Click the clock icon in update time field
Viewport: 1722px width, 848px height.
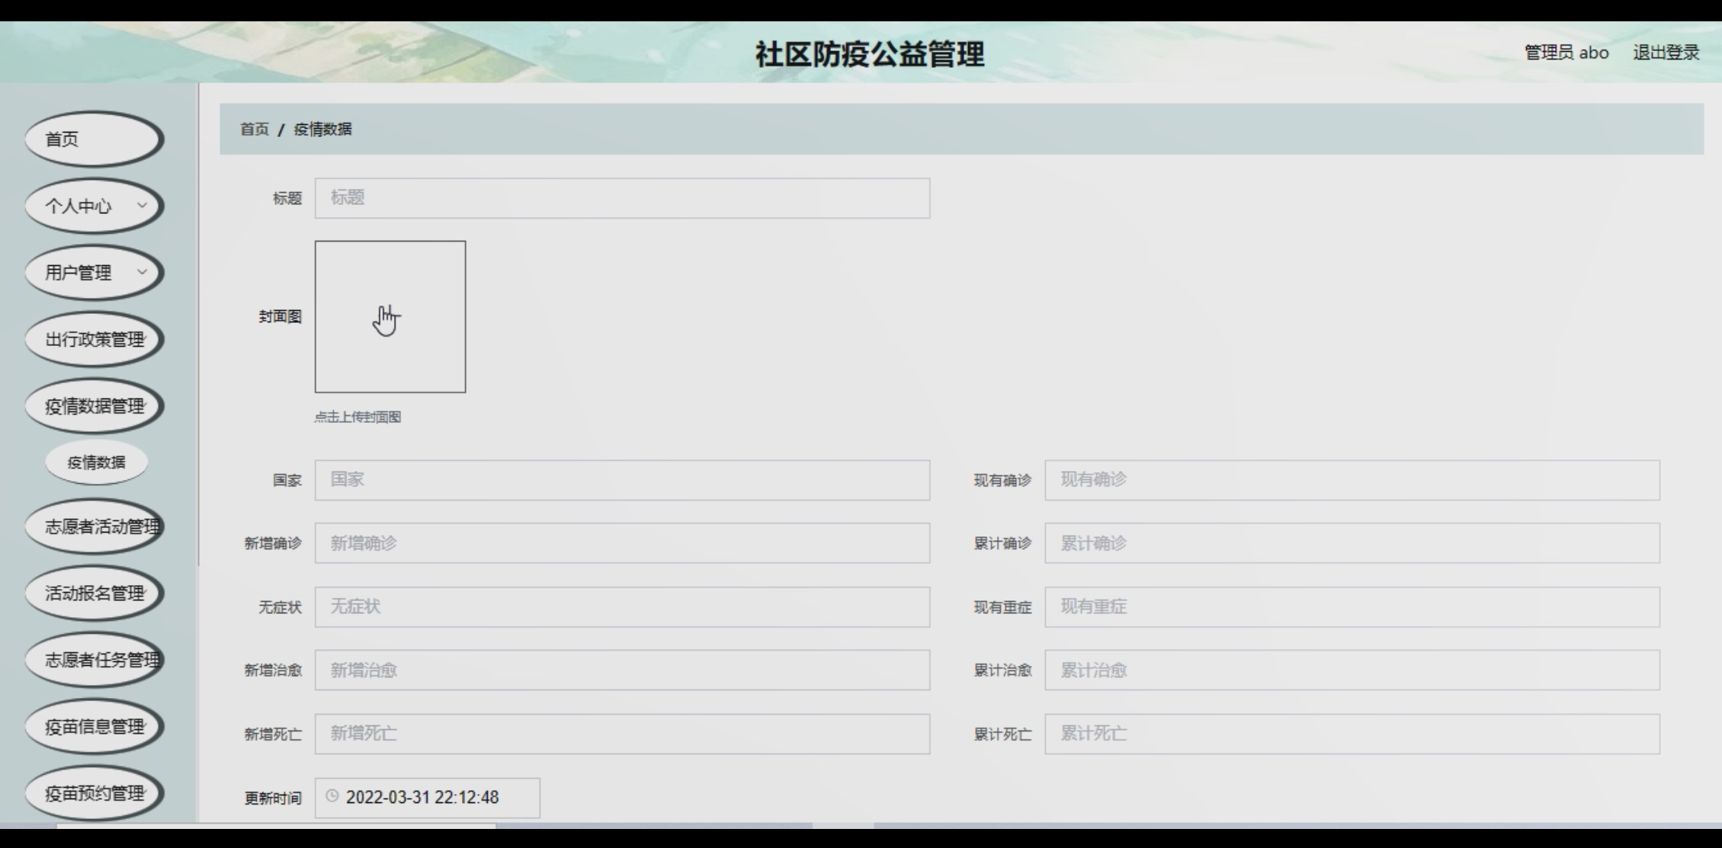332,796
